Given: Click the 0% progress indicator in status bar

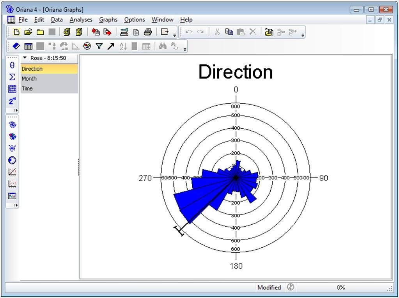Looking at the screenshot, I should (341, 287).
